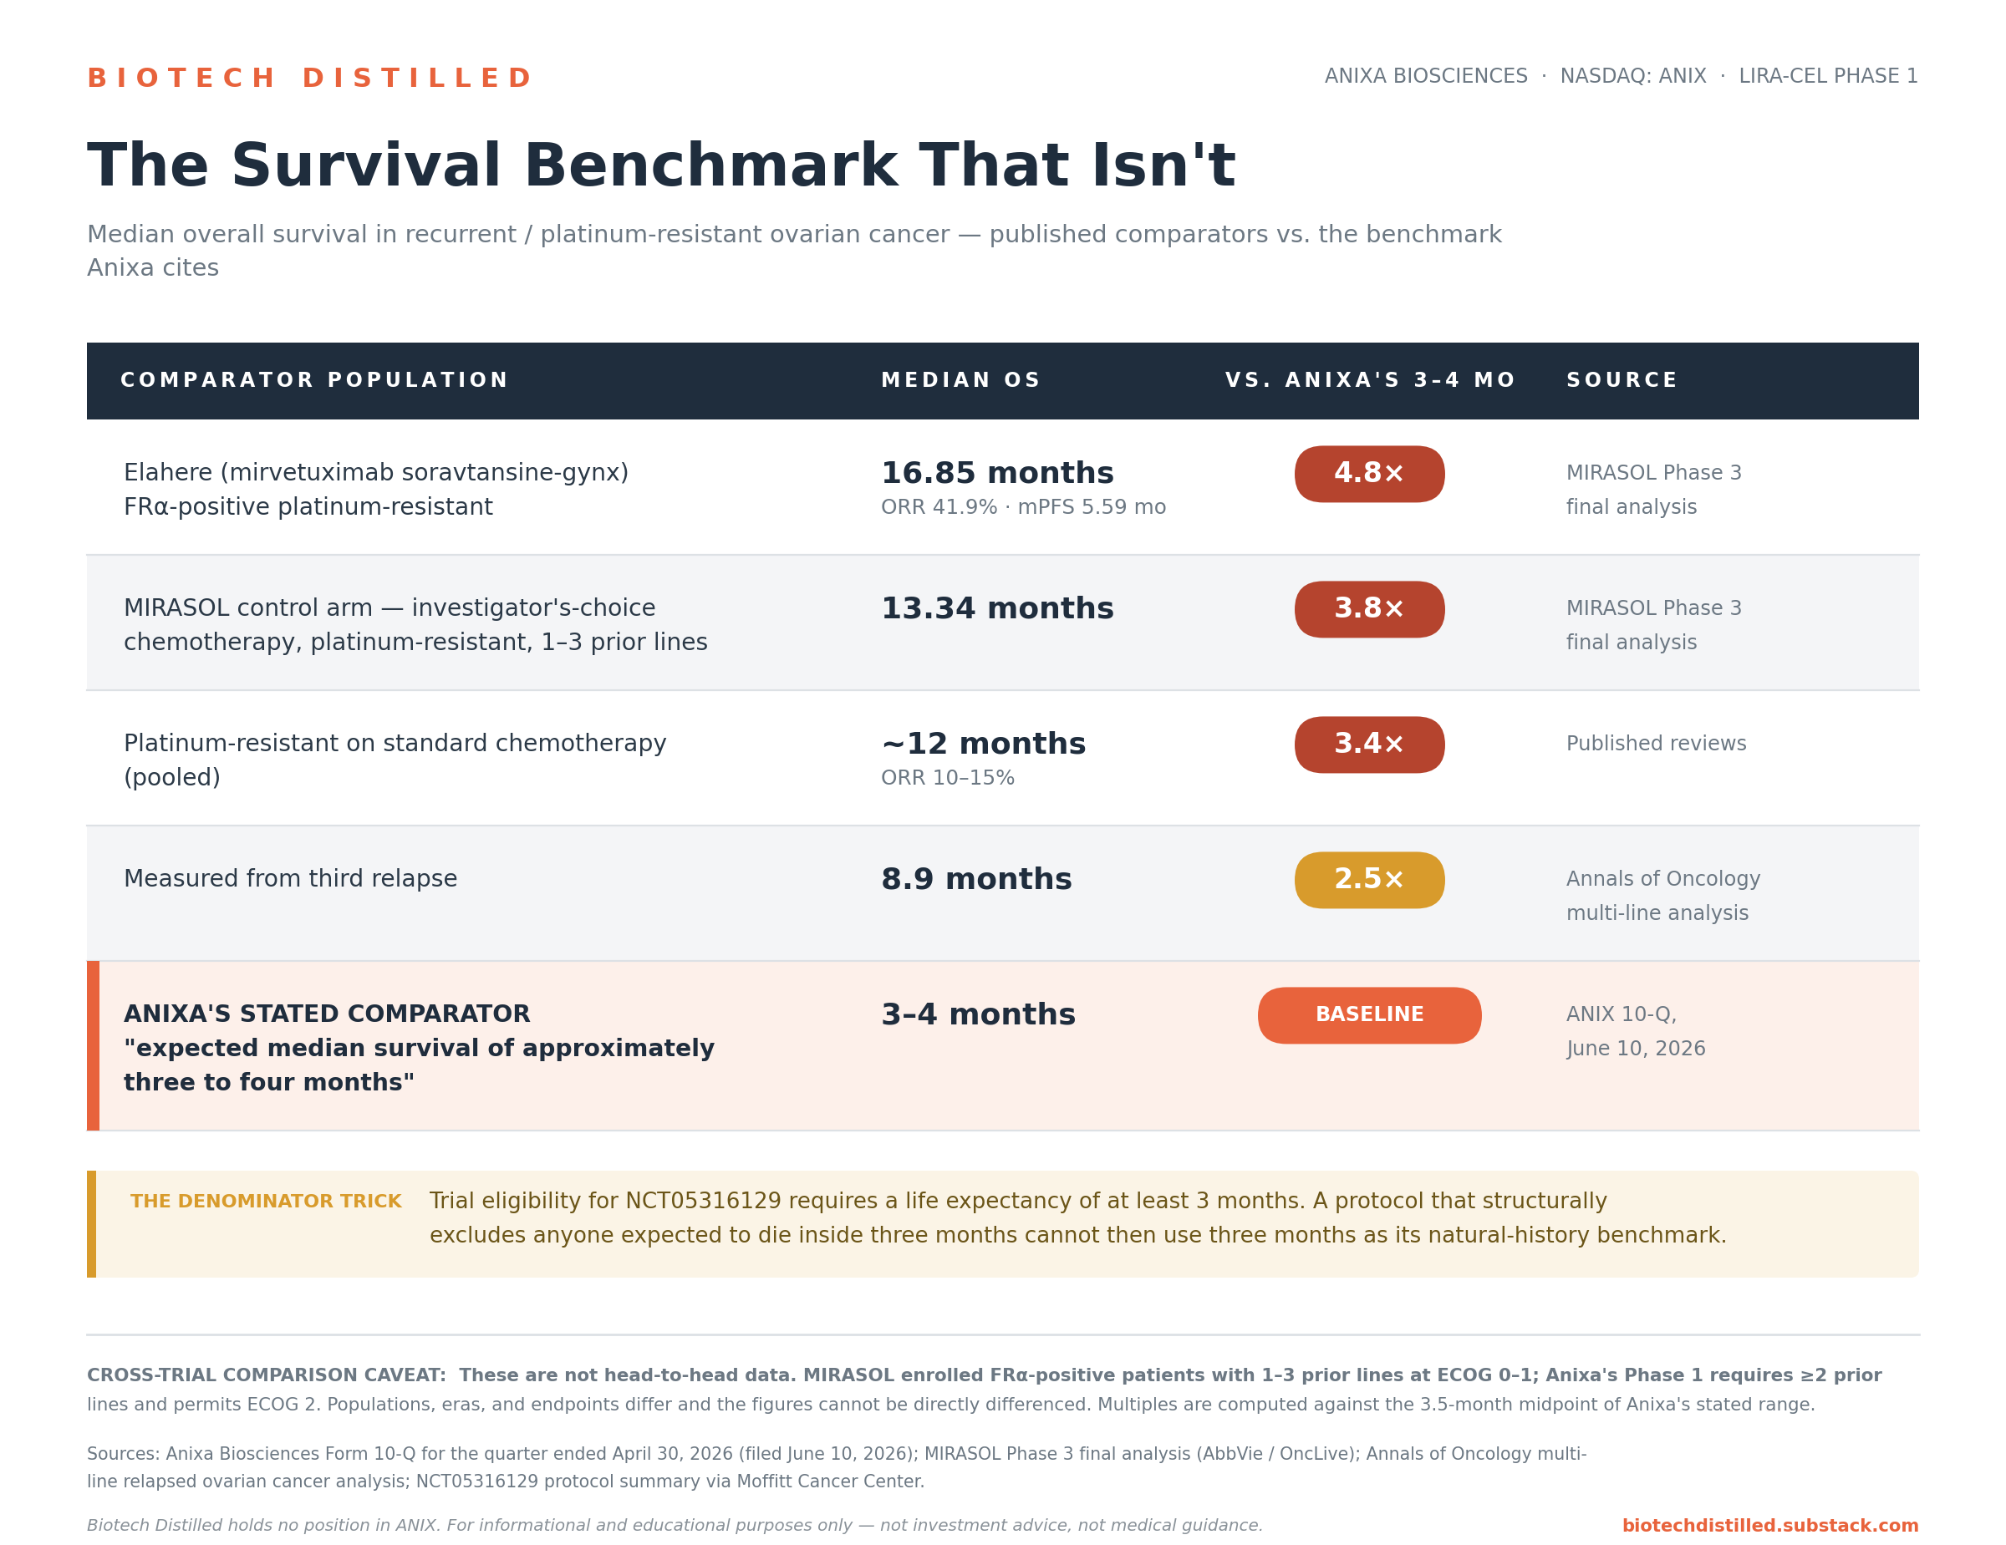Click the 3.8× multiple badge
Screen dimensions: 2006x1545
tap(1369, 609)
